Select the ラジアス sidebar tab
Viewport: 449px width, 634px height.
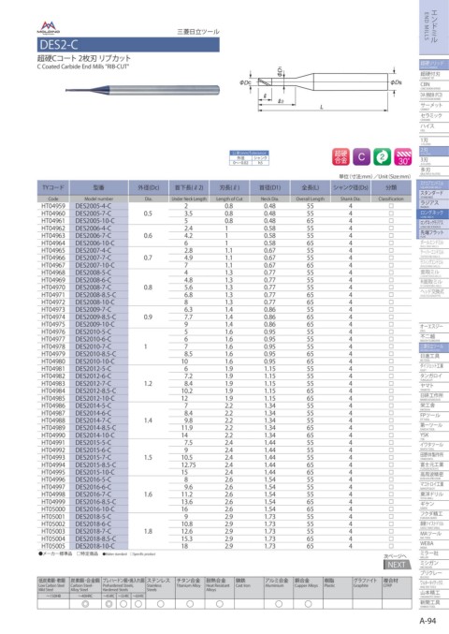click(434, 203)
